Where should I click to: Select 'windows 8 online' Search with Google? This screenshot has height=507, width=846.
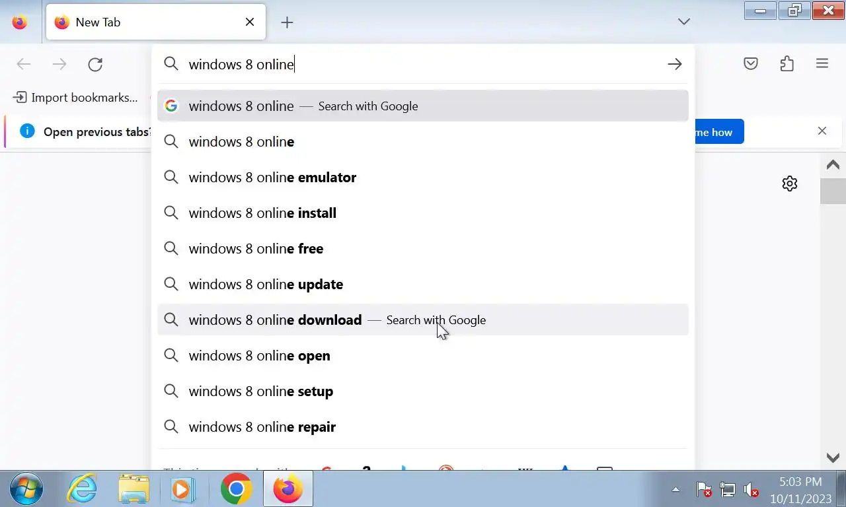coord(423,106)
